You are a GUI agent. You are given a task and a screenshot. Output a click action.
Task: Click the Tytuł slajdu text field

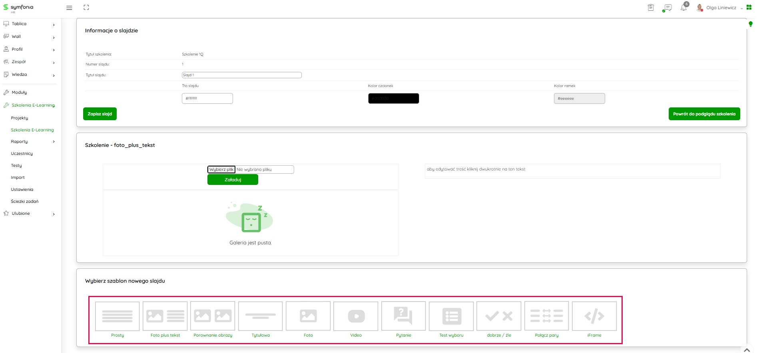tap(241, 75)
